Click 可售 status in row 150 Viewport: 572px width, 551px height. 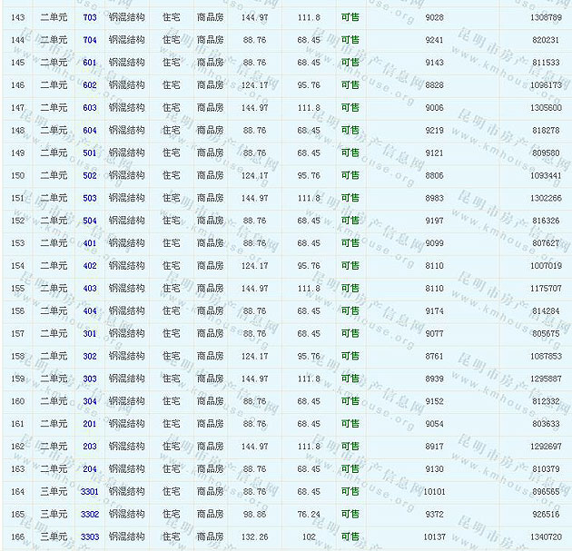click(x=350, y=175)
